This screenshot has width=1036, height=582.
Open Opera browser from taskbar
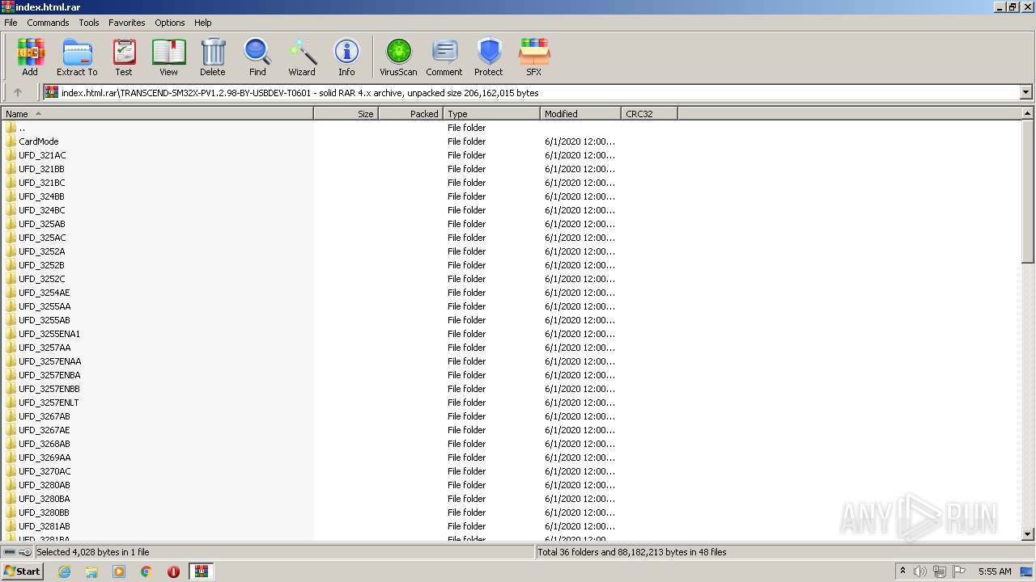(173, 571)
